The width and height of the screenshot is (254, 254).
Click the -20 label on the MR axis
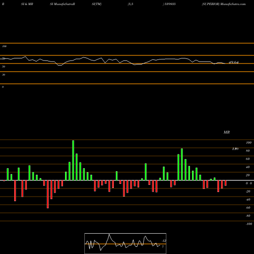coord(248,192)
